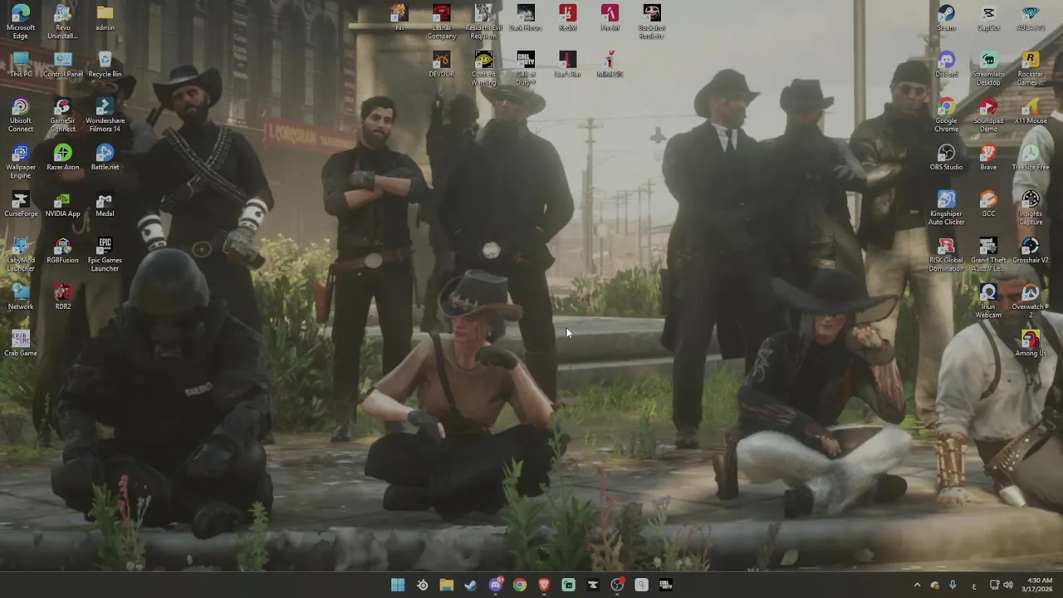This screenshot has width=1063, height=598.
Task: Open Discord from the taskbar
Action: (496, 585)
